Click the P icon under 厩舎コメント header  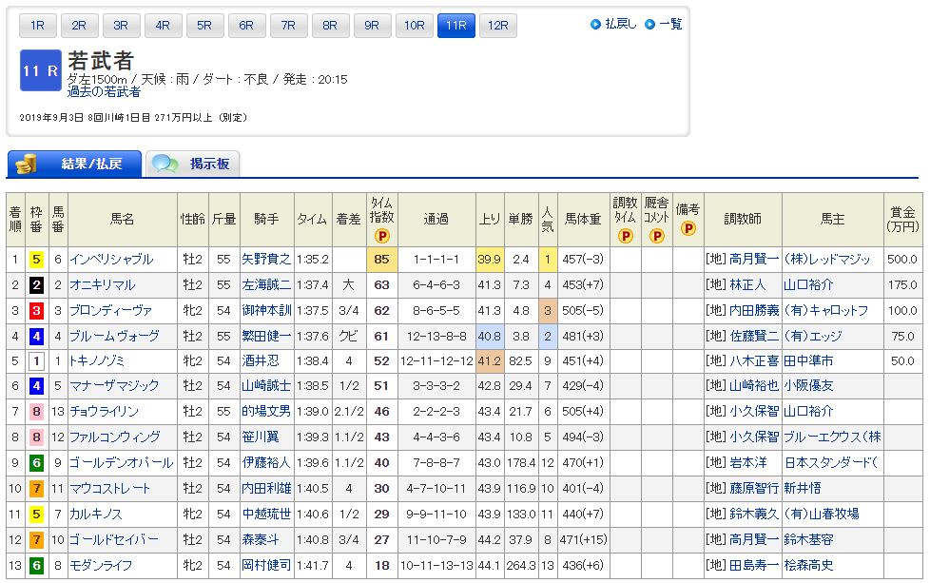pos(656,236)
